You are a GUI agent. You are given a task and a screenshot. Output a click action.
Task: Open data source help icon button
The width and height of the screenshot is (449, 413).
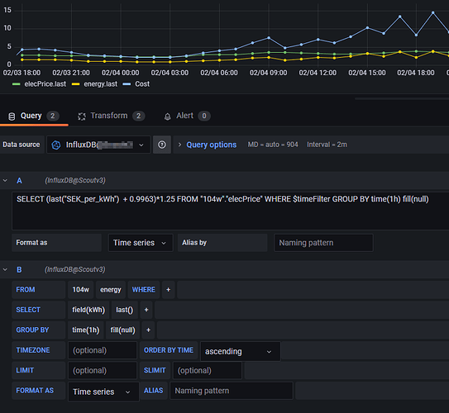tap(162, 145)
